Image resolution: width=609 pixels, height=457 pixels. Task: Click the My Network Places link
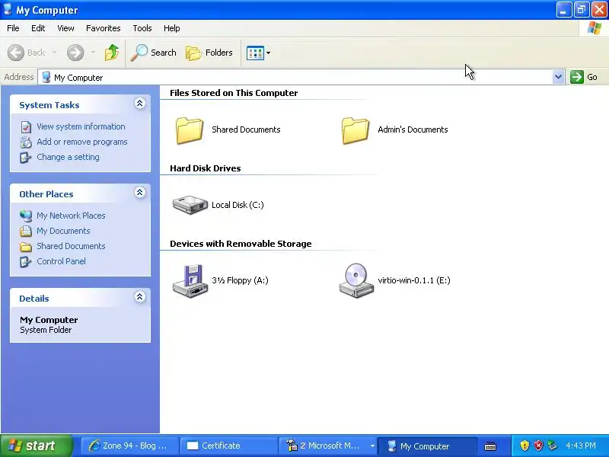(71, 216)
